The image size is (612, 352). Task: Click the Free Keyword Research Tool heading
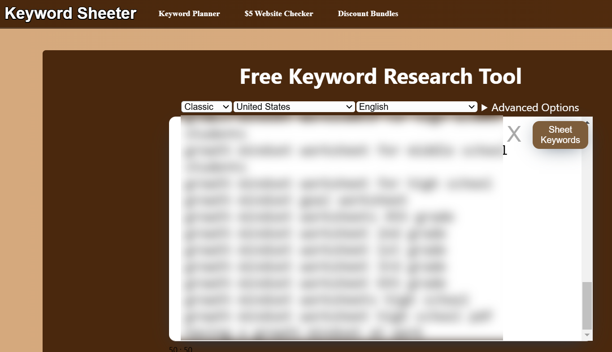click(380, 77)
